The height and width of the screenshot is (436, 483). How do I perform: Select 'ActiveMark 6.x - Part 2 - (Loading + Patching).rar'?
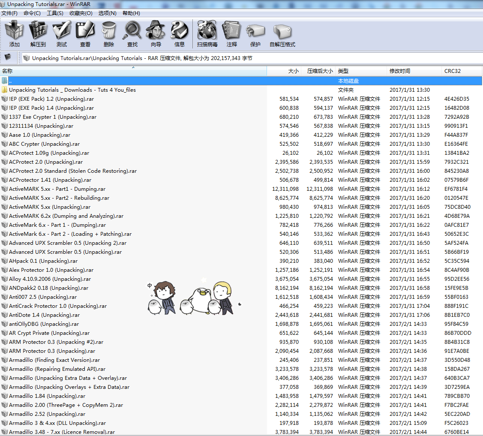click(x=70, y=234)
